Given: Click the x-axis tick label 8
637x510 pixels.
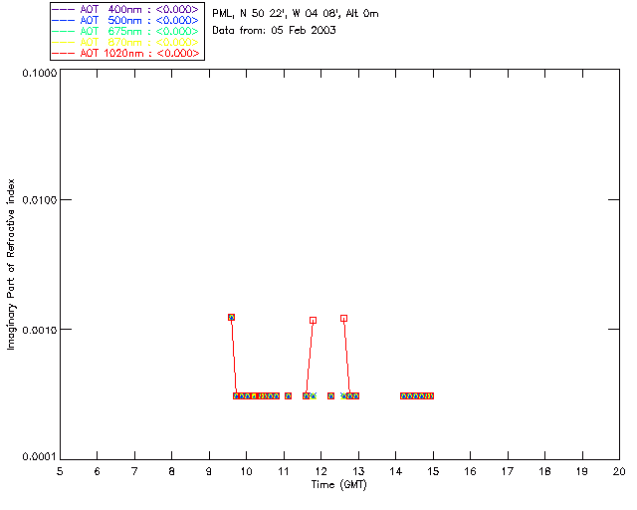Looking at the screenshot, I should pos(172,471).
